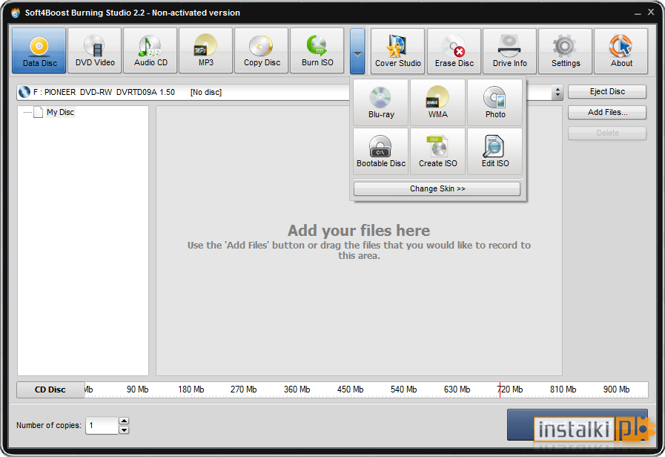Viewport: 665px width, 457px height.
Task: Open Cover Studio
Action: 398,51
